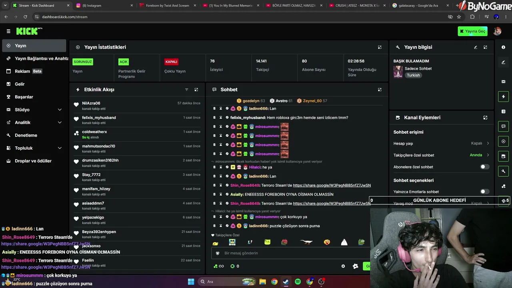Viewport: 512px width, 288px height.
Task: Select the yellow cat emote
Action: pyautogui.click(x=267, y=242)
